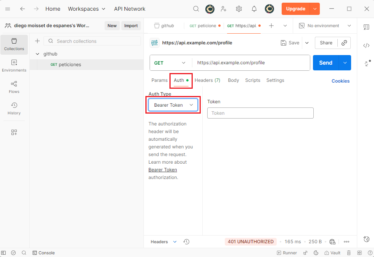The width and height of the screenshot is (374, 257).
Task: Expand the No environment selector
Action: [x=324, y=26]
